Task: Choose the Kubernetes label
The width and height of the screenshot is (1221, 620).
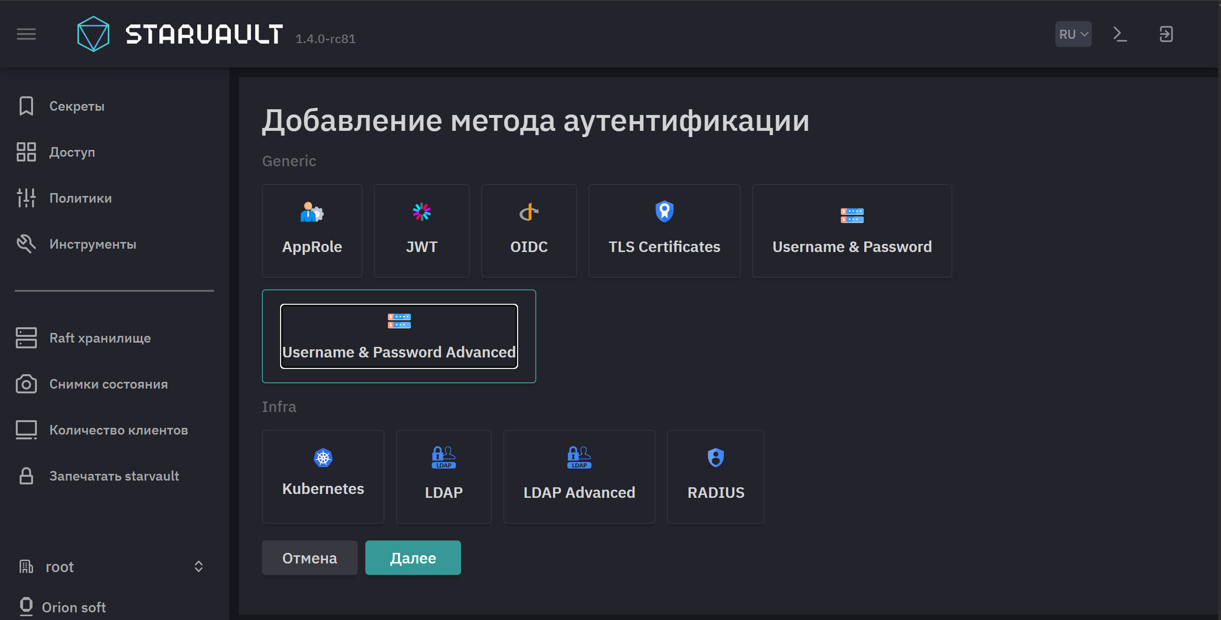Action: click(x=323, y=489)
